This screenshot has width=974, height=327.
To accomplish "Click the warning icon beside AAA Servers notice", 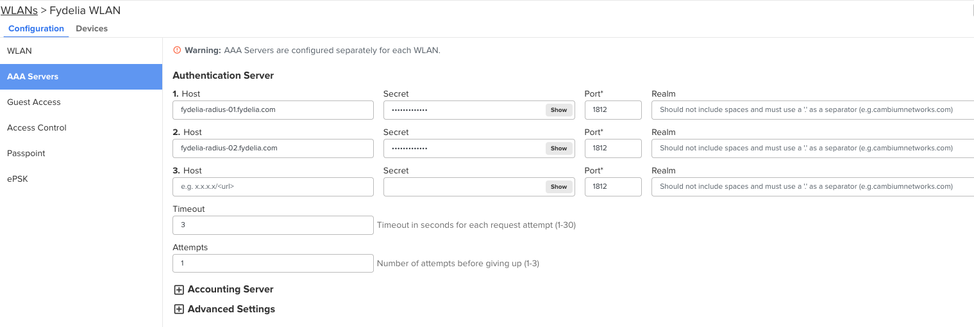I will coord(178,50).
